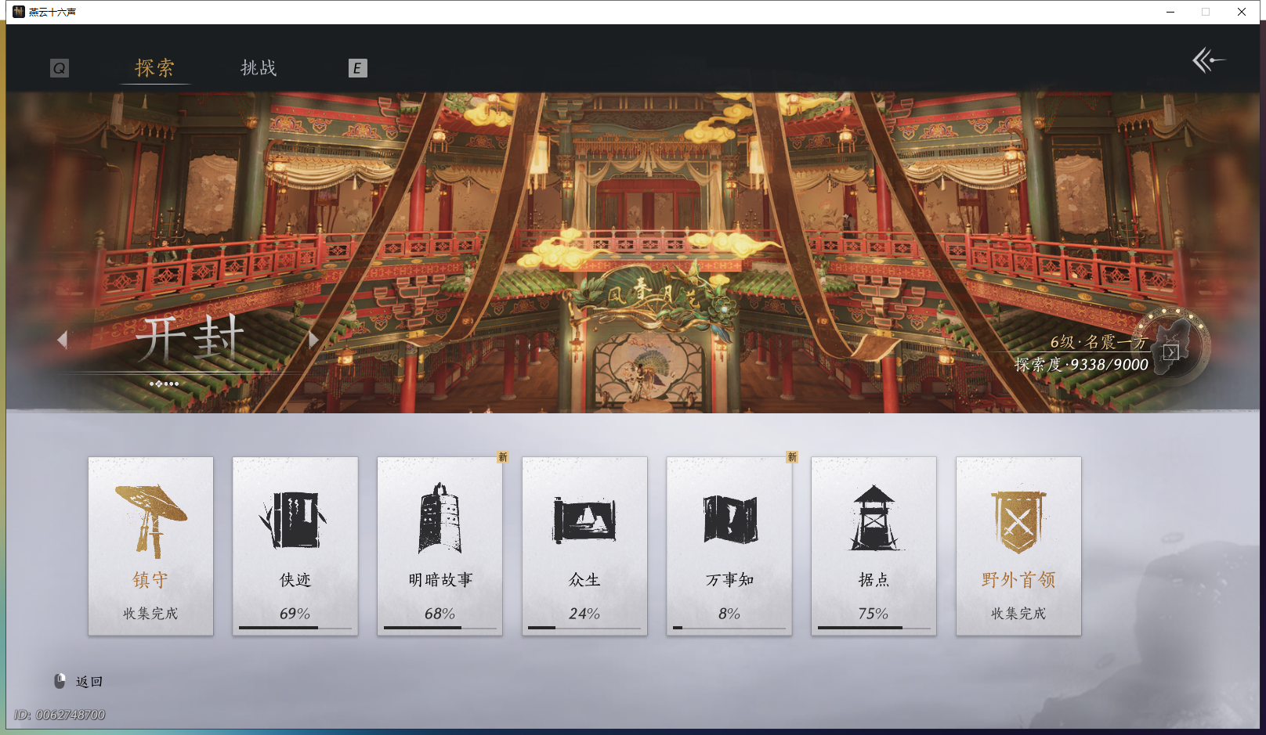
Task: Collapse the panel with the top-right chevron
Action: pyautogui.click(x=1208, y=59)
